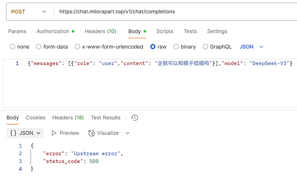Viewport: 297px width, 176px height.
Task: Click the response history clock icon
Action: tap(135, 117)
